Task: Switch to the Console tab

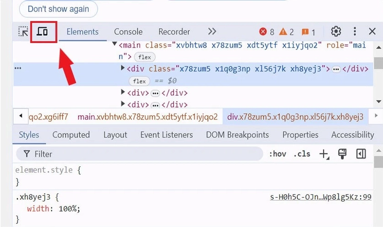Action: pos(128,32)
